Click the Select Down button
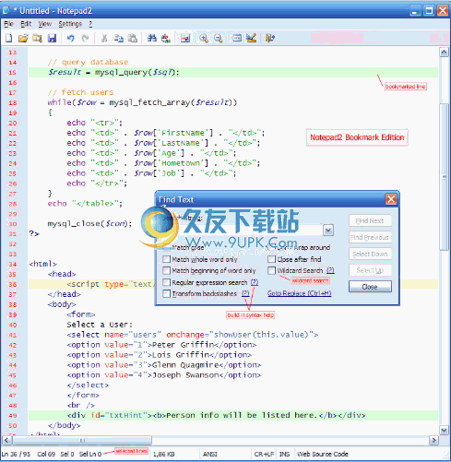The image size is (451, 462). [x=370, y=254]
